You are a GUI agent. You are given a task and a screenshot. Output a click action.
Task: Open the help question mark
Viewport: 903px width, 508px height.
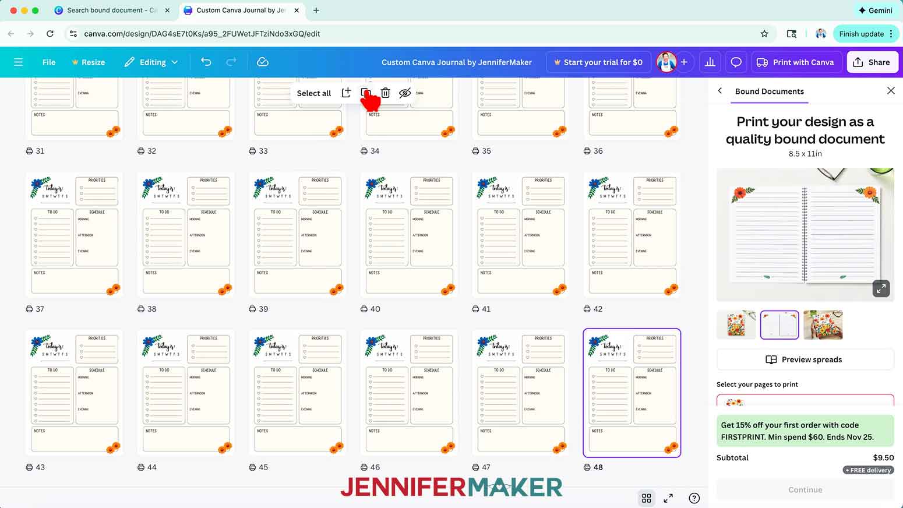pyautogui.click(x=694, y=498)
